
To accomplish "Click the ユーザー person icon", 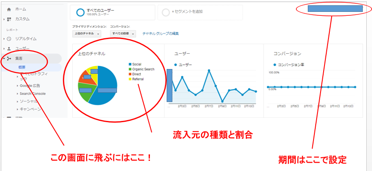I will coord(9,49).
